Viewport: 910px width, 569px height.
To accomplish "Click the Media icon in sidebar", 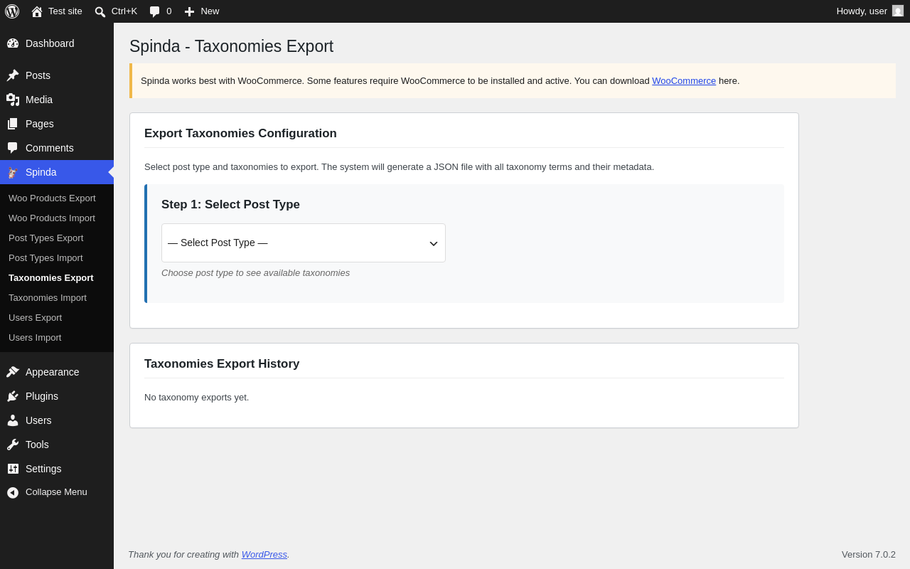I will click(x=13, y=100).
